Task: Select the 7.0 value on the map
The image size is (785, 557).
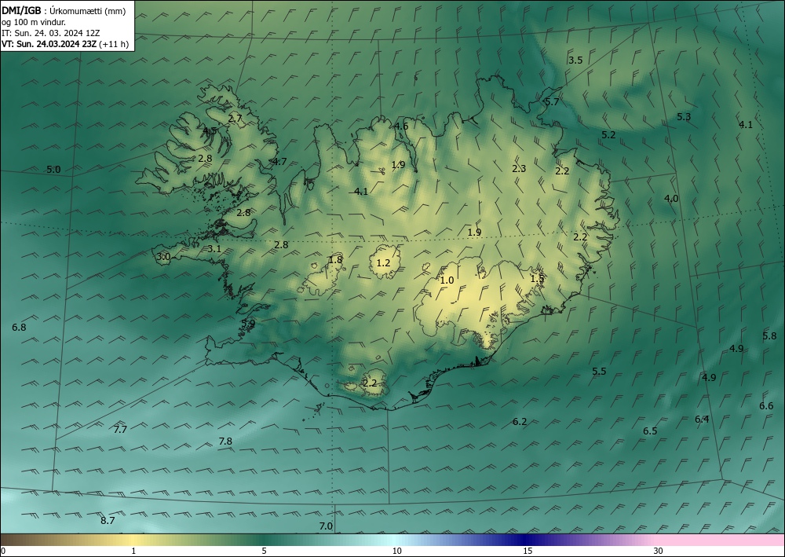Action: pyautogui.click(x=326, y=526)
